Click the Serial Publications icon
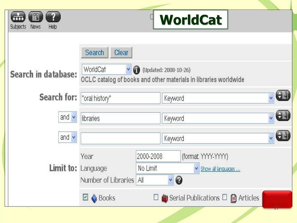This screenshot has height=223, width=297. pyautogui.click(x=165, y=198)
